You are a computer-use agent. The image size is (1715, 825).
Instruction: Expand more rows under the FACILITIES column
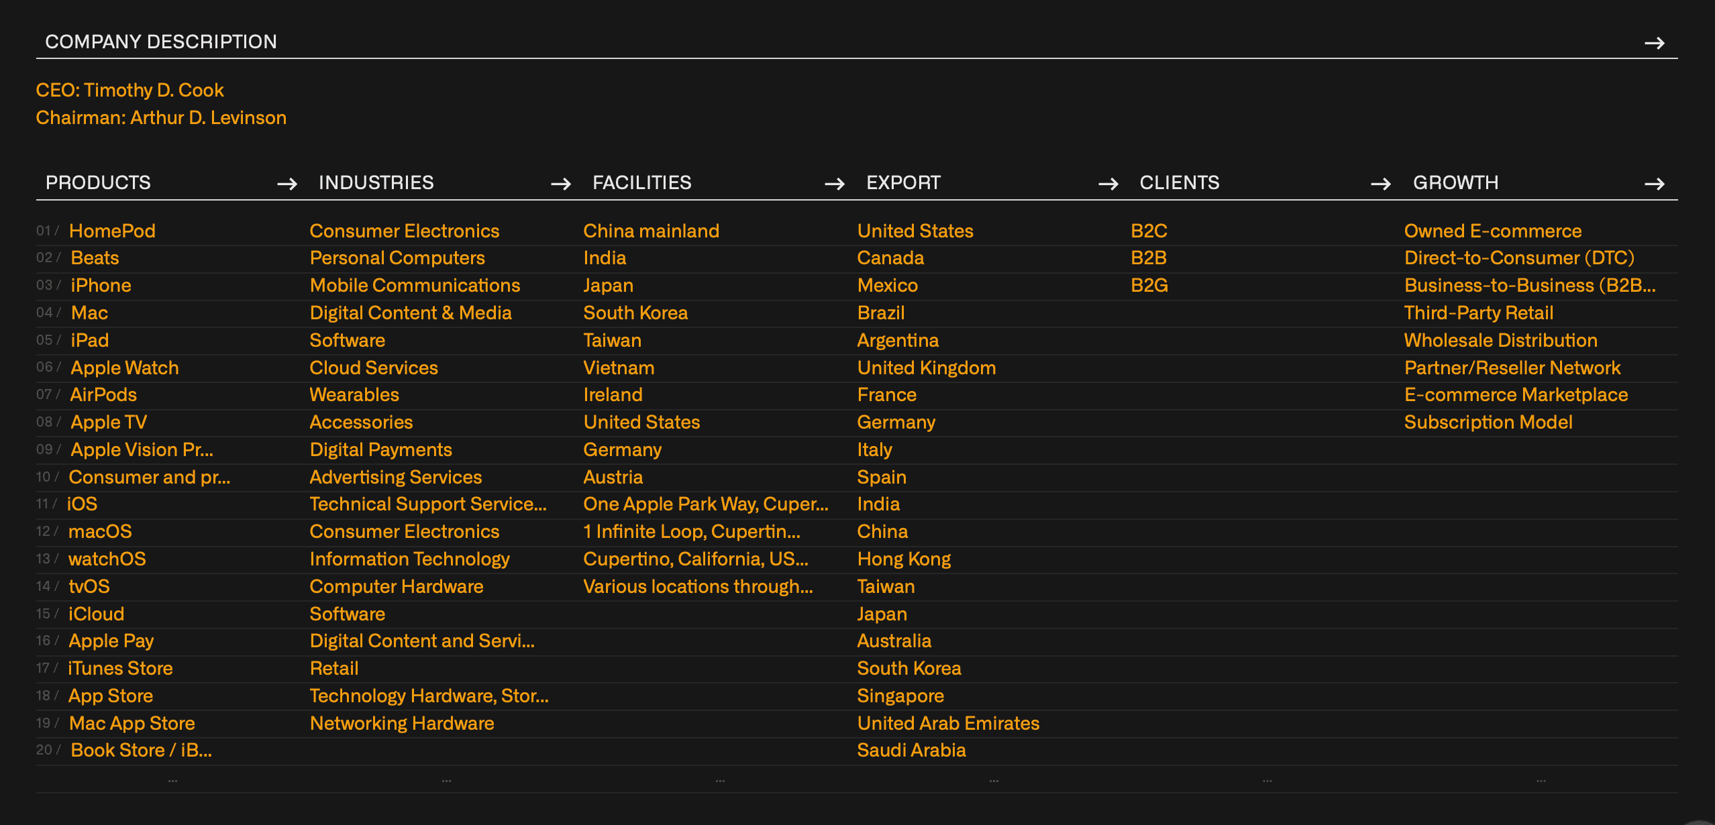point(720,779)
